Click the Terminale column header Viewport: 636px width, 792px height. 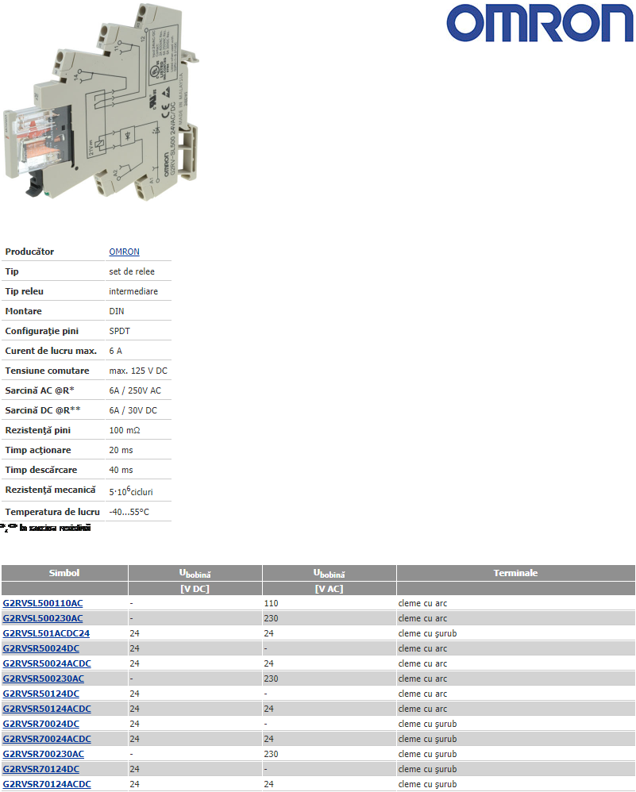click(x=515, y=573)
